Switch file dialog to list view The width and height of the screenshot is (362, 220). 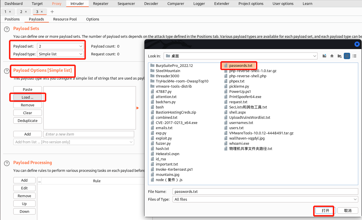pyautogui.click(x=347, y=56)
